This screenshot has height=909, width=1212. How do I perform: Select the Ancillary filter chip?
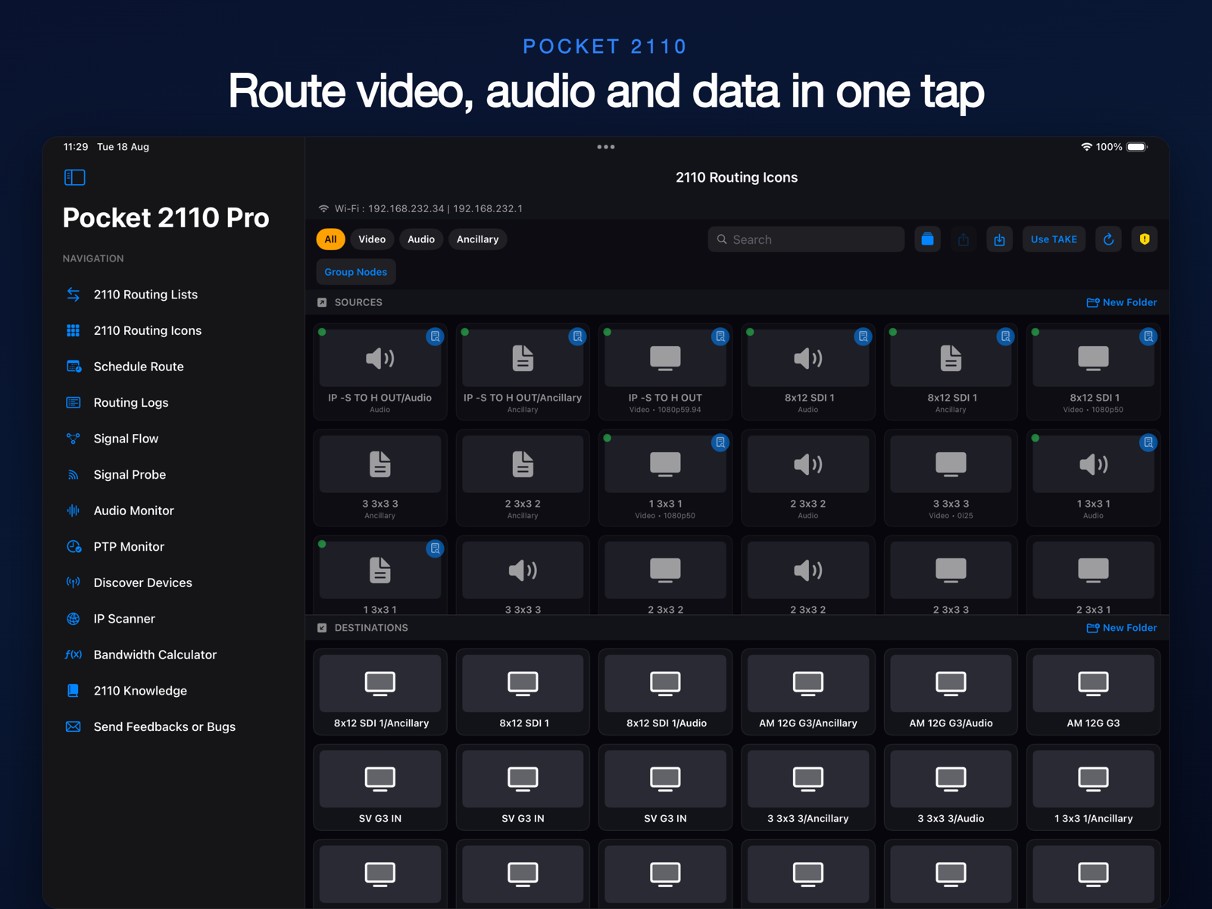(477, 239)
